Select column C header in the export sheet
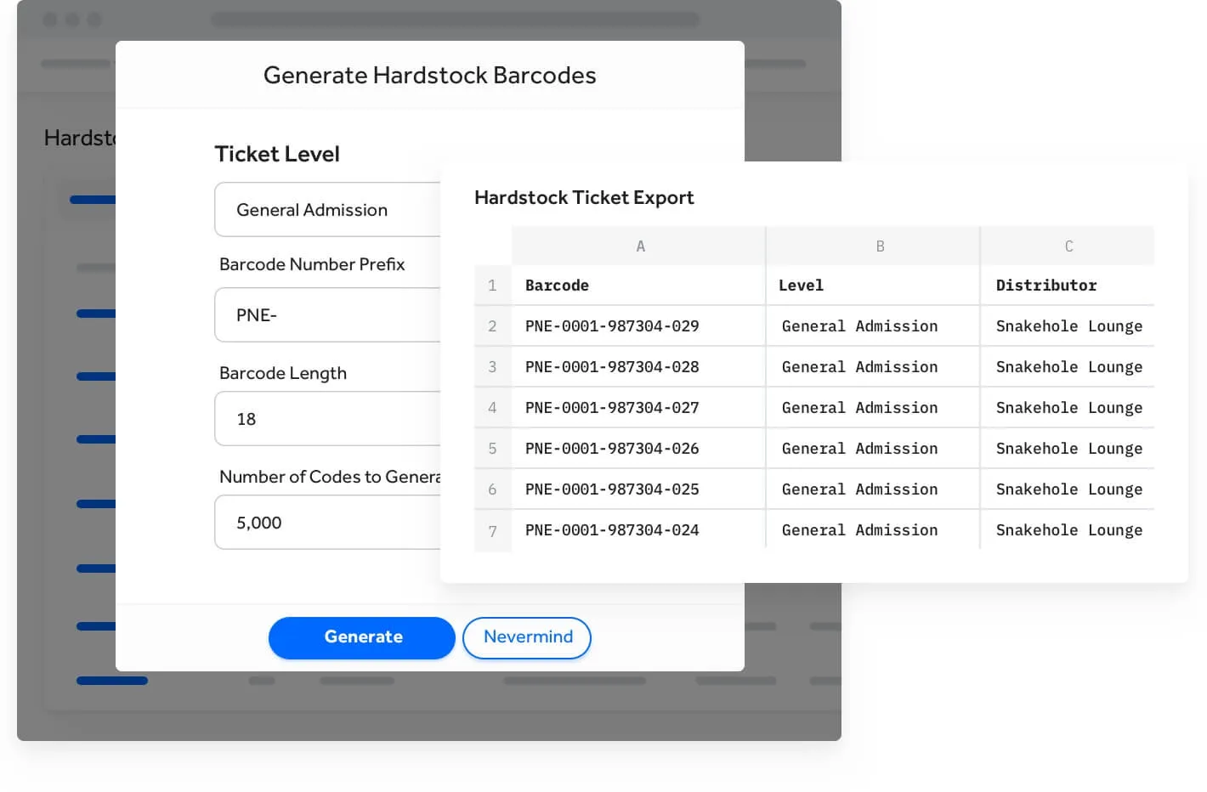The image size is (1207, 792). (x=1068, y=246)
